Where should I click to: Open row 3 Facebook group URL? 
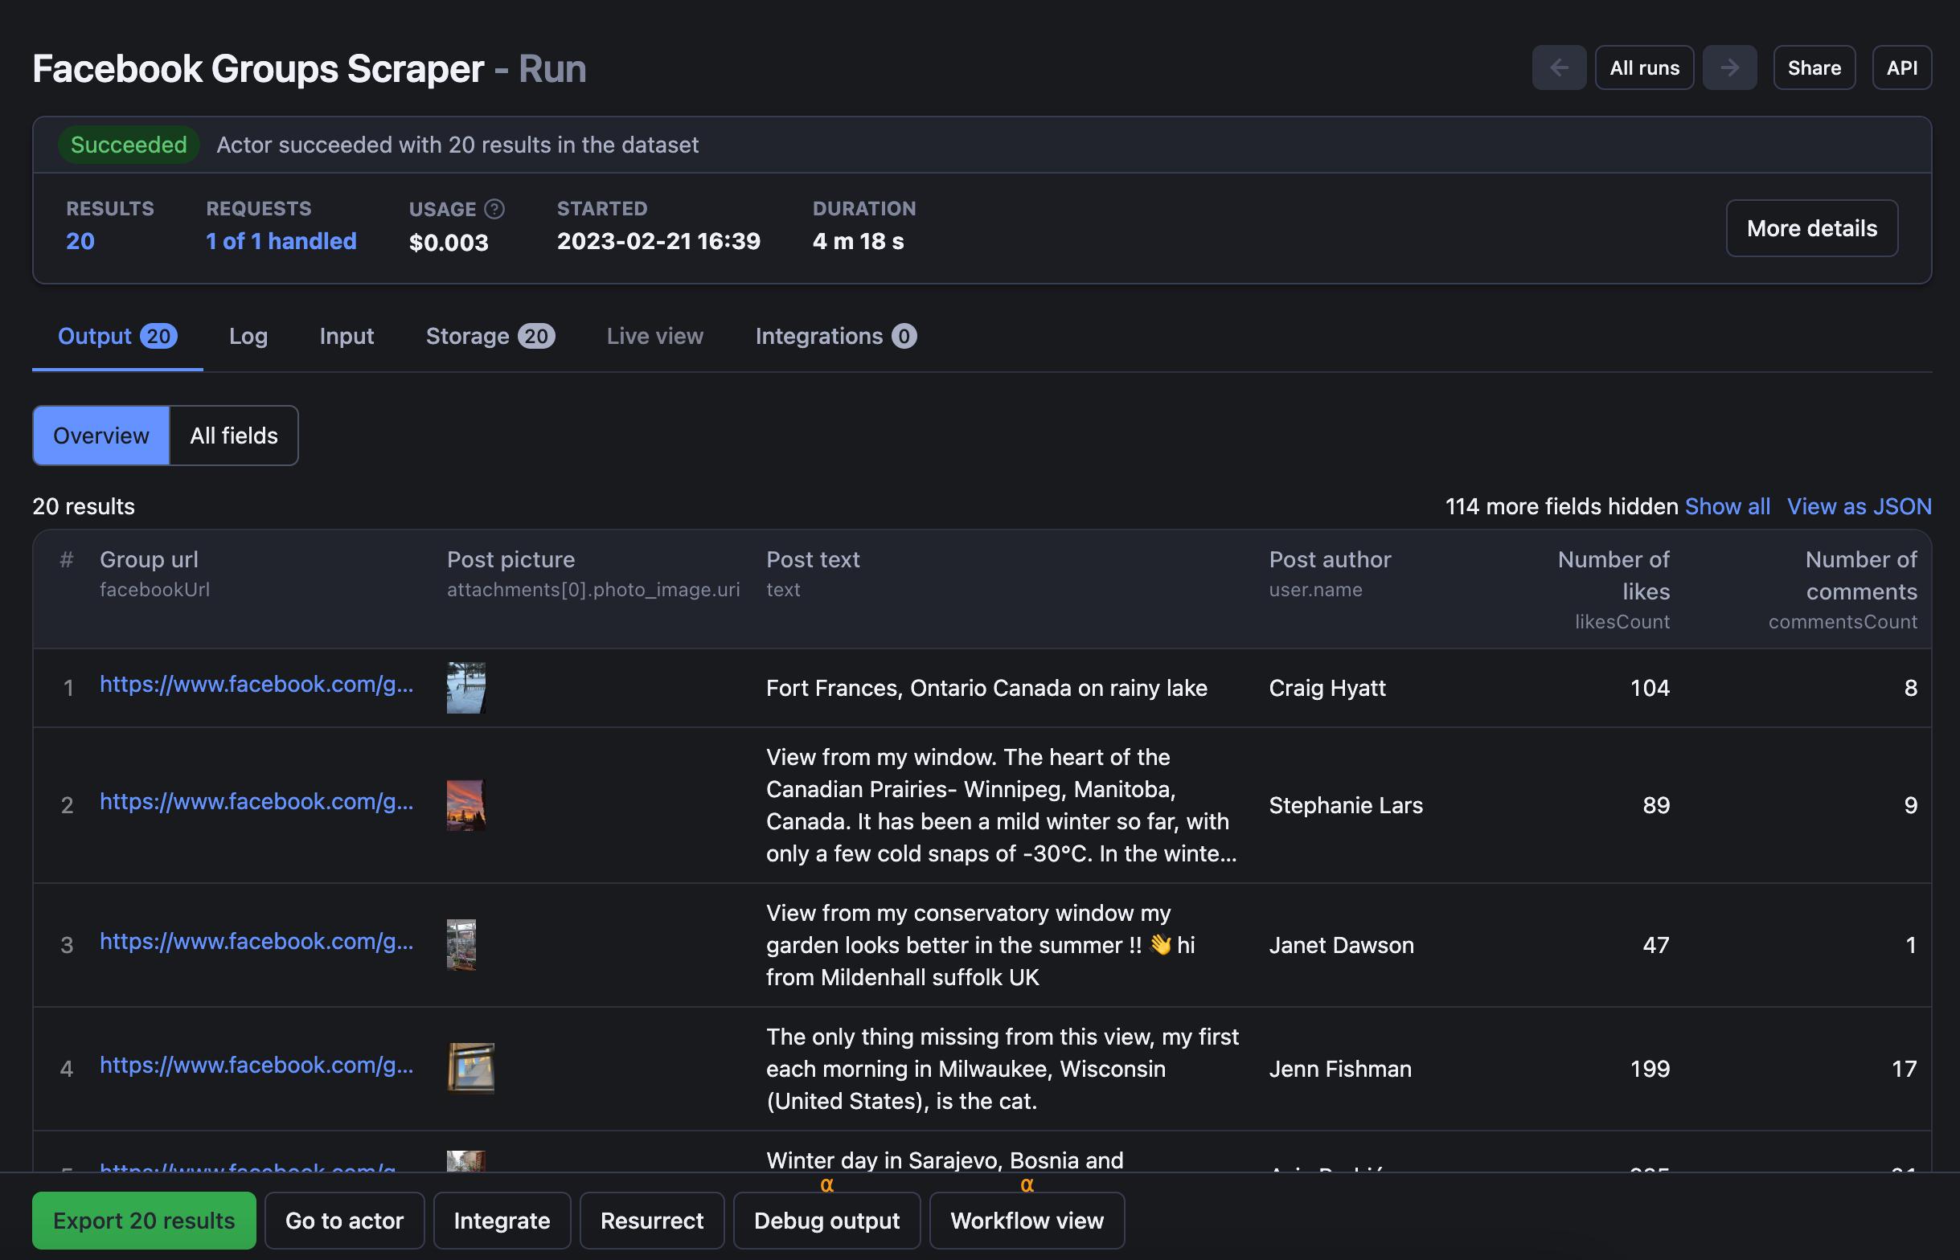click(256, 941)
